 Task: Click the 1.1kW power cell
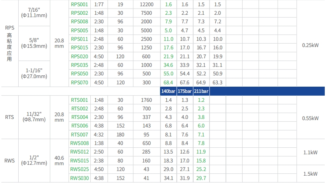coord(310,153)
